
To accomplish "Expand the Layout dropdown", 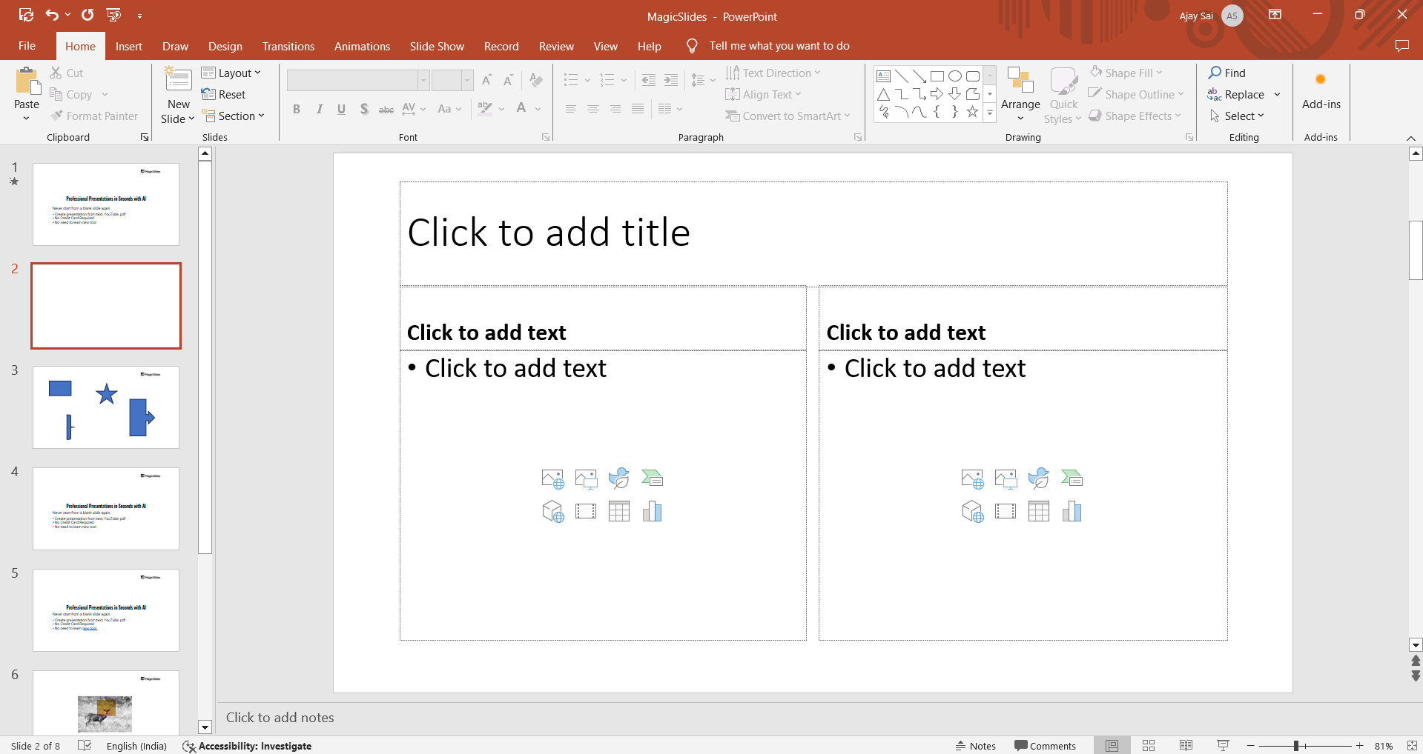I will 231,73.
